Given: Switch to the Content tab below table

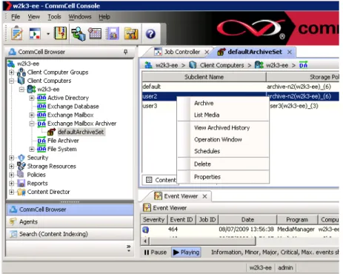Looking at the screenshot, I should tap(161, 180).
